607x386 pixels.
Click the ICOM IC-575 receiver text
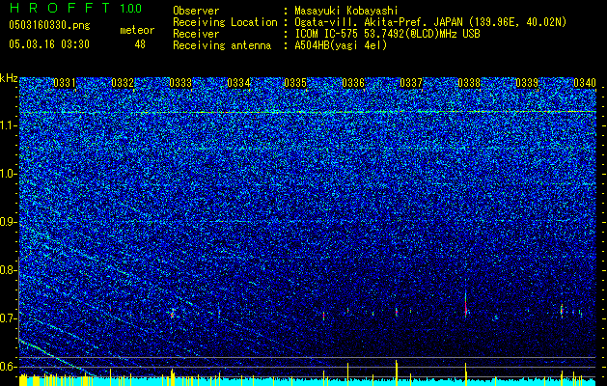point(387,34)
